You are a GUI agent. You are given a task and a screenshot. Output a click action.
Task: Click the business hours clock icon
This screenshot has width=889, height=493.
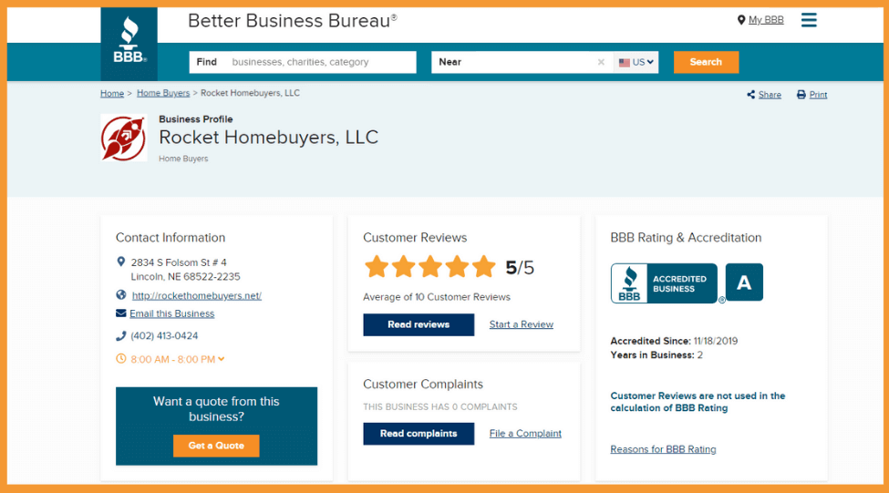tap(120, 359)
